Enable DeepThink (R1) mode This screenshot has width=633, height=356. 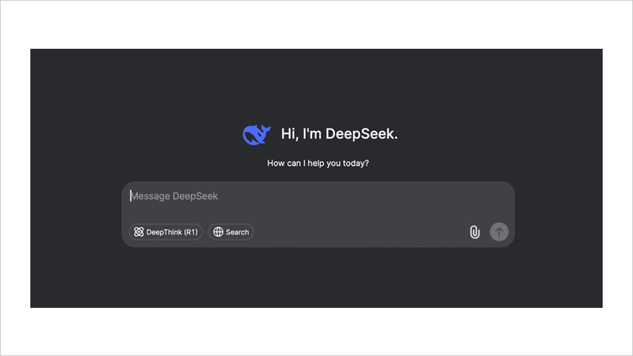pos(166,232)
